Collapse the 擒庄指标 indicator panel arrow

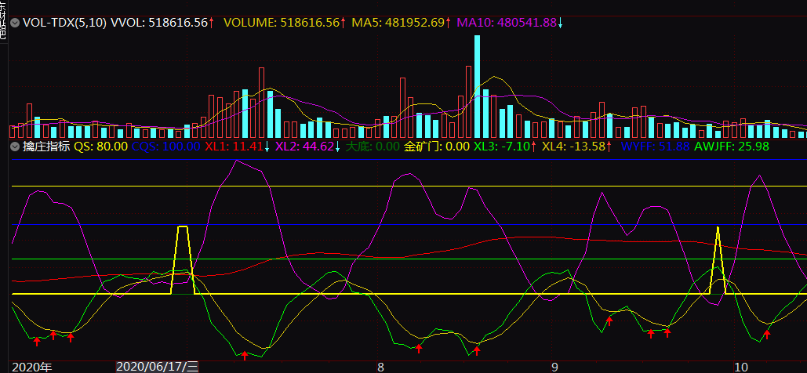coord(15,147)
